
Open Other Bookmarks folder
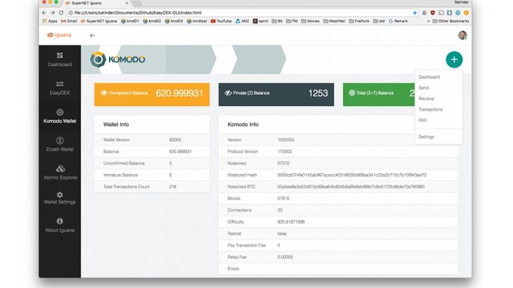(451, 21)
